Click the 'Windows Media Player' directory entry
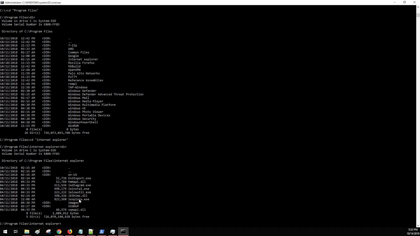420x236 pixels. coord(86,101)
